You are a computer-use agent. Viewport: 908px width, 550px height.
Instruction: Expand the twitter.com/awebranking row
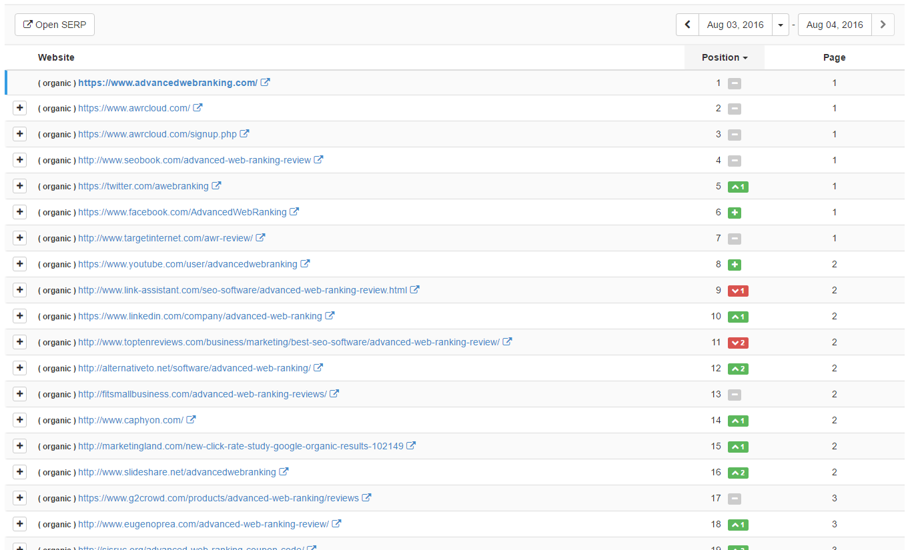pyautogui.click(x=19, y=185)
